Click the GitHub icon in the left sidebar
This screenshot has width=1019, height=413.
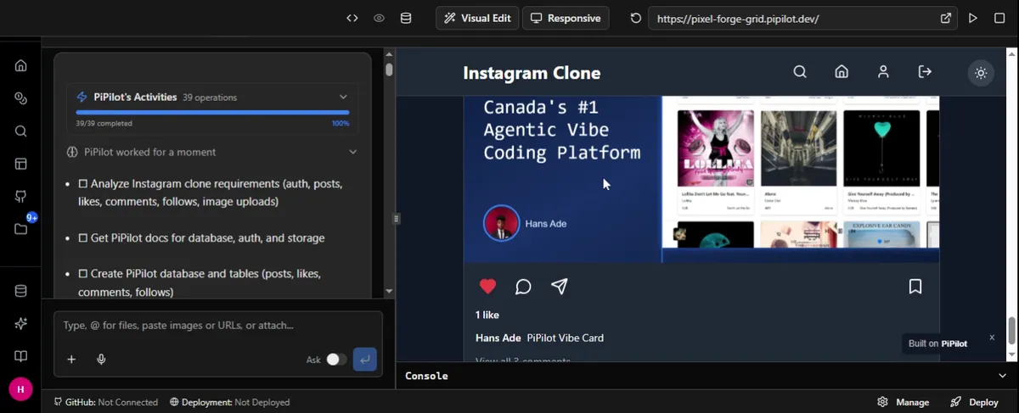click(21, 197)
